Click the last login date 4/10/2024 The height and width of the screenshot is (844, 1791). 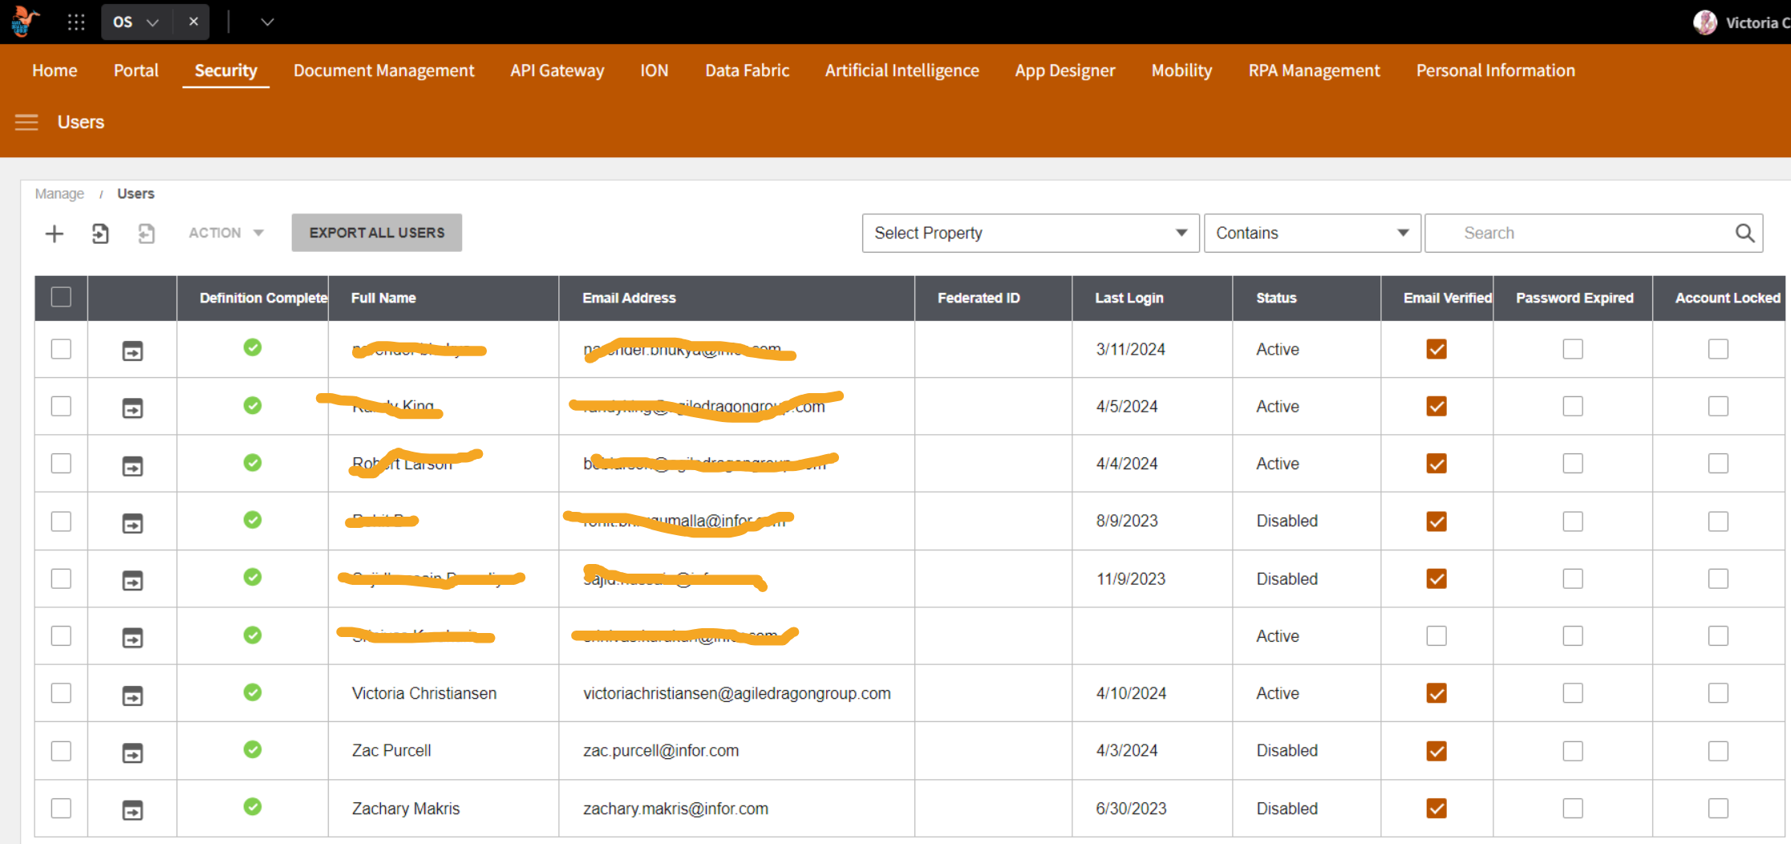[x=1132, y=693]
